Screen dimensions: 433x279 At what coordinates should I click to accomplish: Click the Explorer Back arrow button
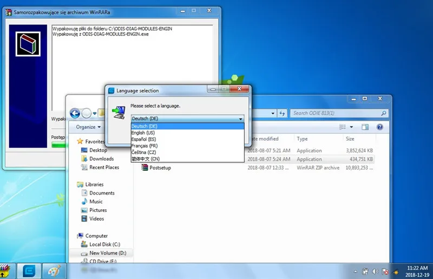[75, 113]
